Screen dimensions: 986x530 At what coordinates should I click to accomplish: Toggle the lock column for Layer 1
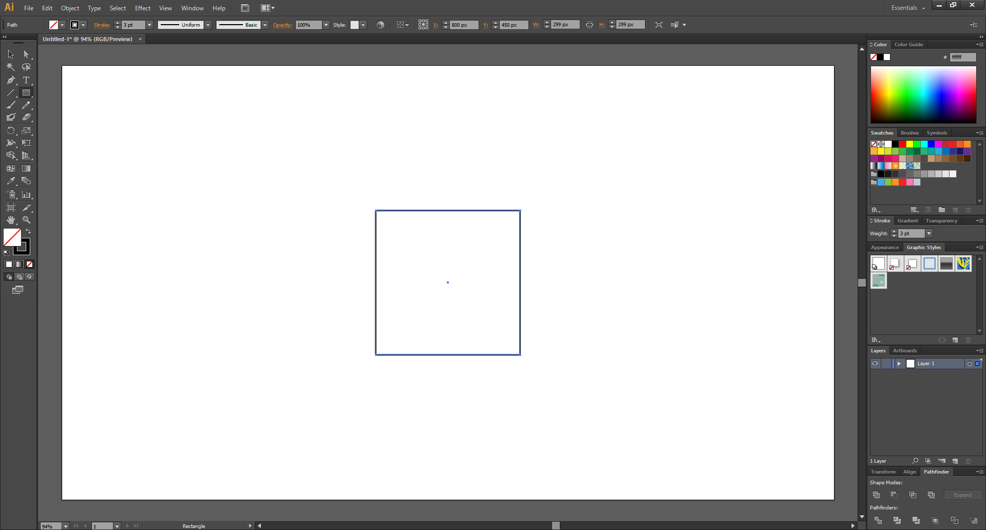886,364
